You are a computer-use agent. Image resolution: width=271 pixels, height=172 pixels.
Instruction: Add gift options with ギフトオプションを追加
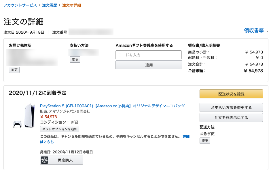click(60, 129)
